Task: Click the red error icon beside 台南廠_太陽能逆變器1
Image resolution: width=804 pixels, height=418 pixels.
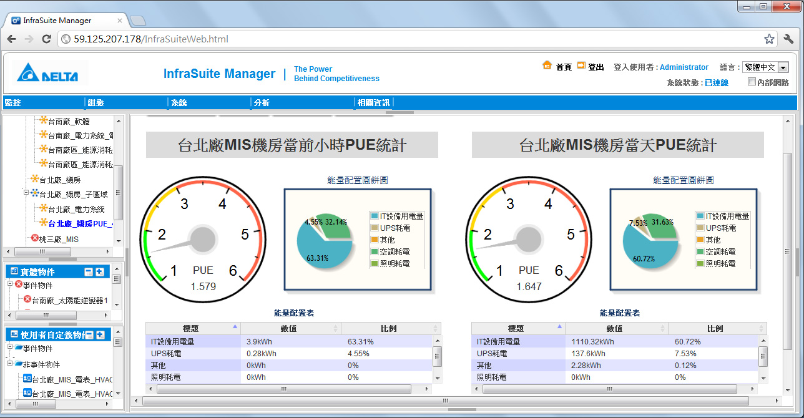Action: pyautogui.click(x=27, y=299)
